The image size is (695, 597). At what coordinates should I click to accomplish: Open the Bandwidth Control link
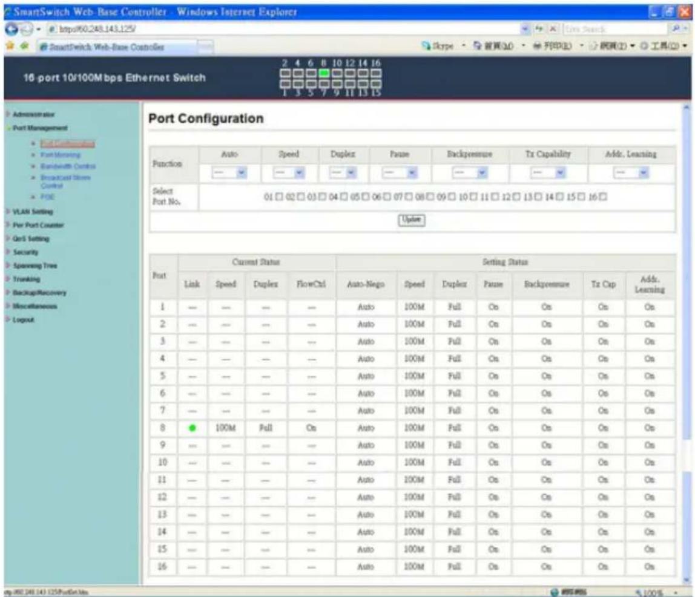(68, 166)
